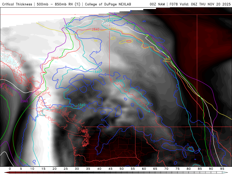232x174 pixels.
Task: Click the "80" colorbar tick label
Action: pyautogui.click(x=188, y=169)
